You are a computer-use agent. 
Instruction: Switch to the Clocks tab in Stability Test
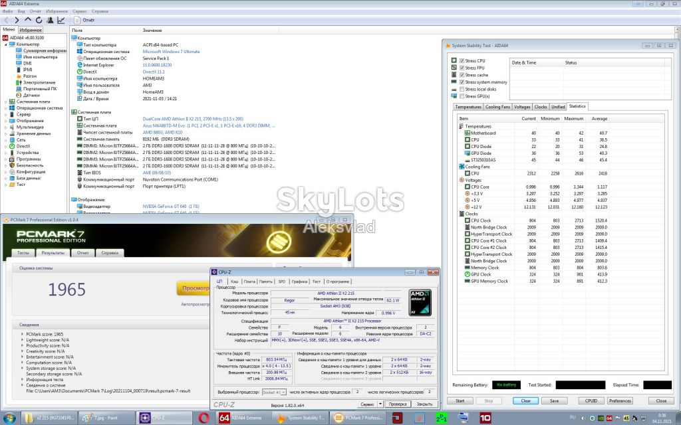point(541,107)
